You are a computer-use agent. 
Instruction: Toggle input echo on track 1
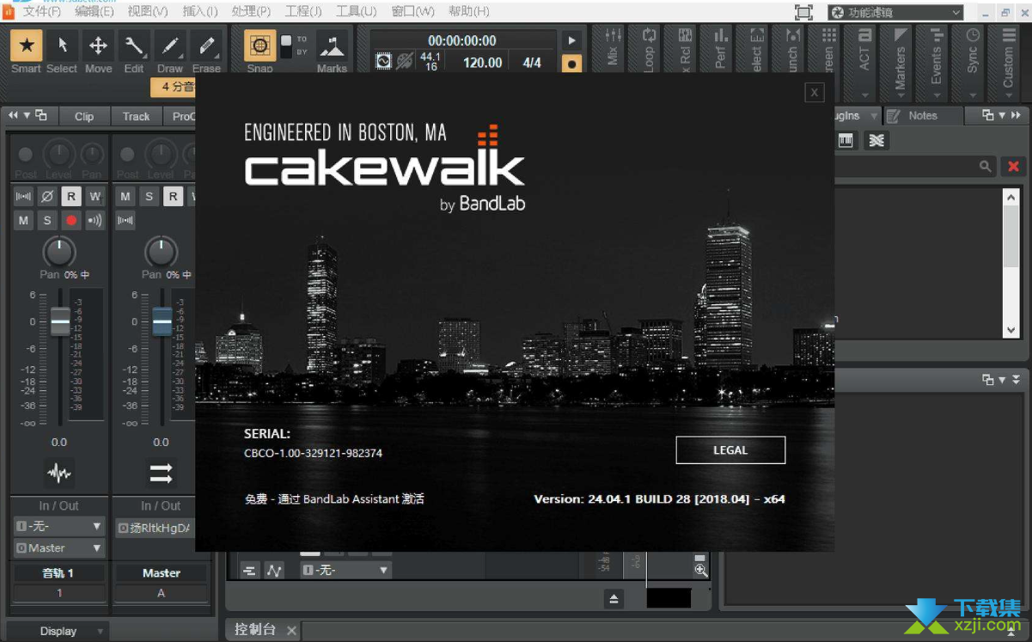pyautogui.click(x=95, y=221)
